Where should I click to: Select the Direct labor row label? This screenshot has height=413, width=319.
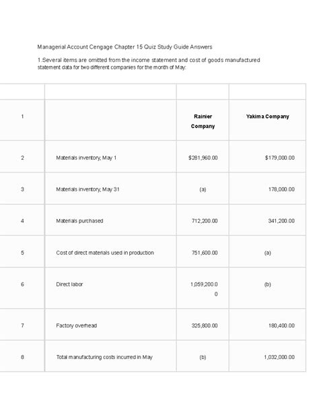[x=69, y=284]
